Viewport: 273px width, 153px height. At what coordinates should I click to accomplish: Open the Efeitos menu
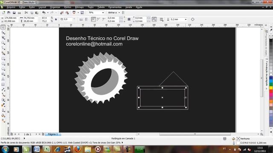tap(67, 7)
